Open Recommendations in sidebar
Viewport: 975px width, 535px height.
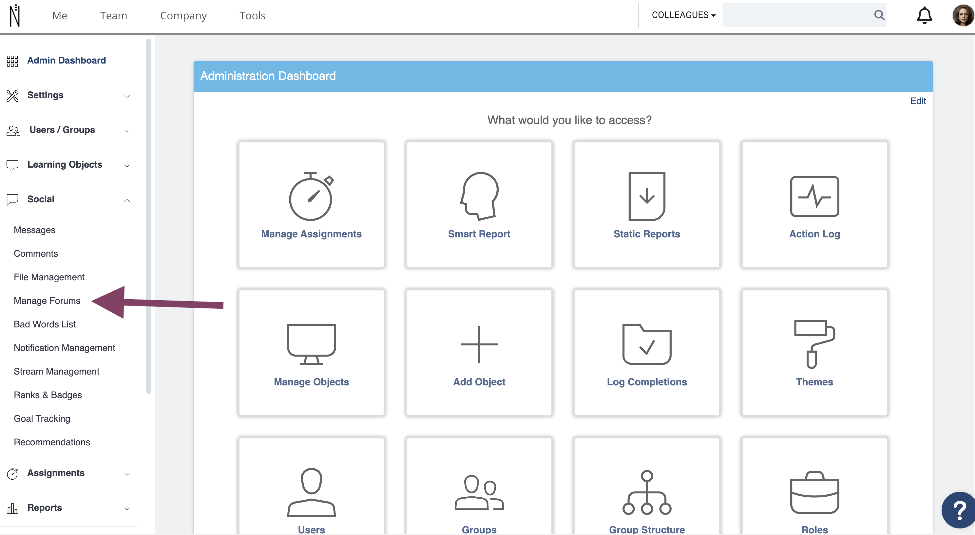tap(52, 442)
